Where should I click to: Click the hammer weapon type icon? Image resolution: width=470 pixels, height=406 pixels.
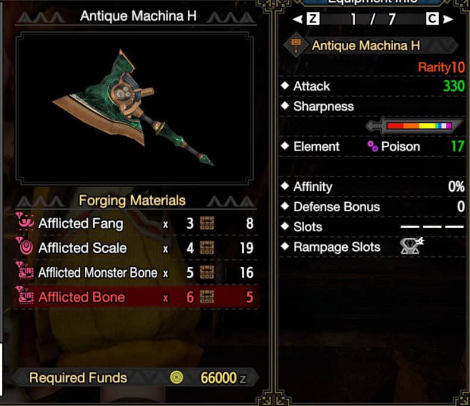click(296, 45)
